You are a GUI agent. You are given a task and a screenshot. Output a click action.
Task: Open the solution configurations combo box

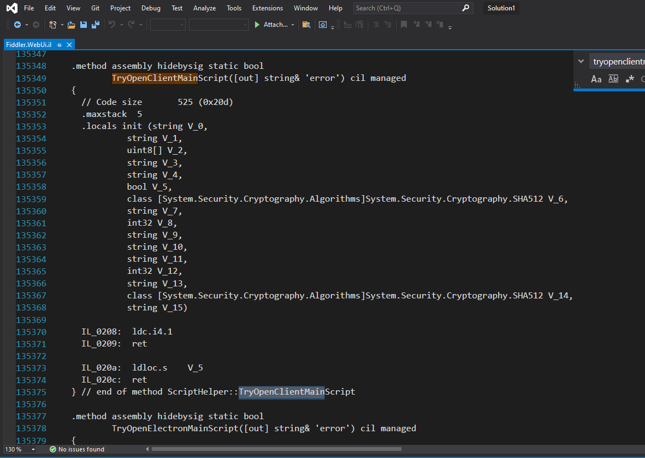[168, 25]
